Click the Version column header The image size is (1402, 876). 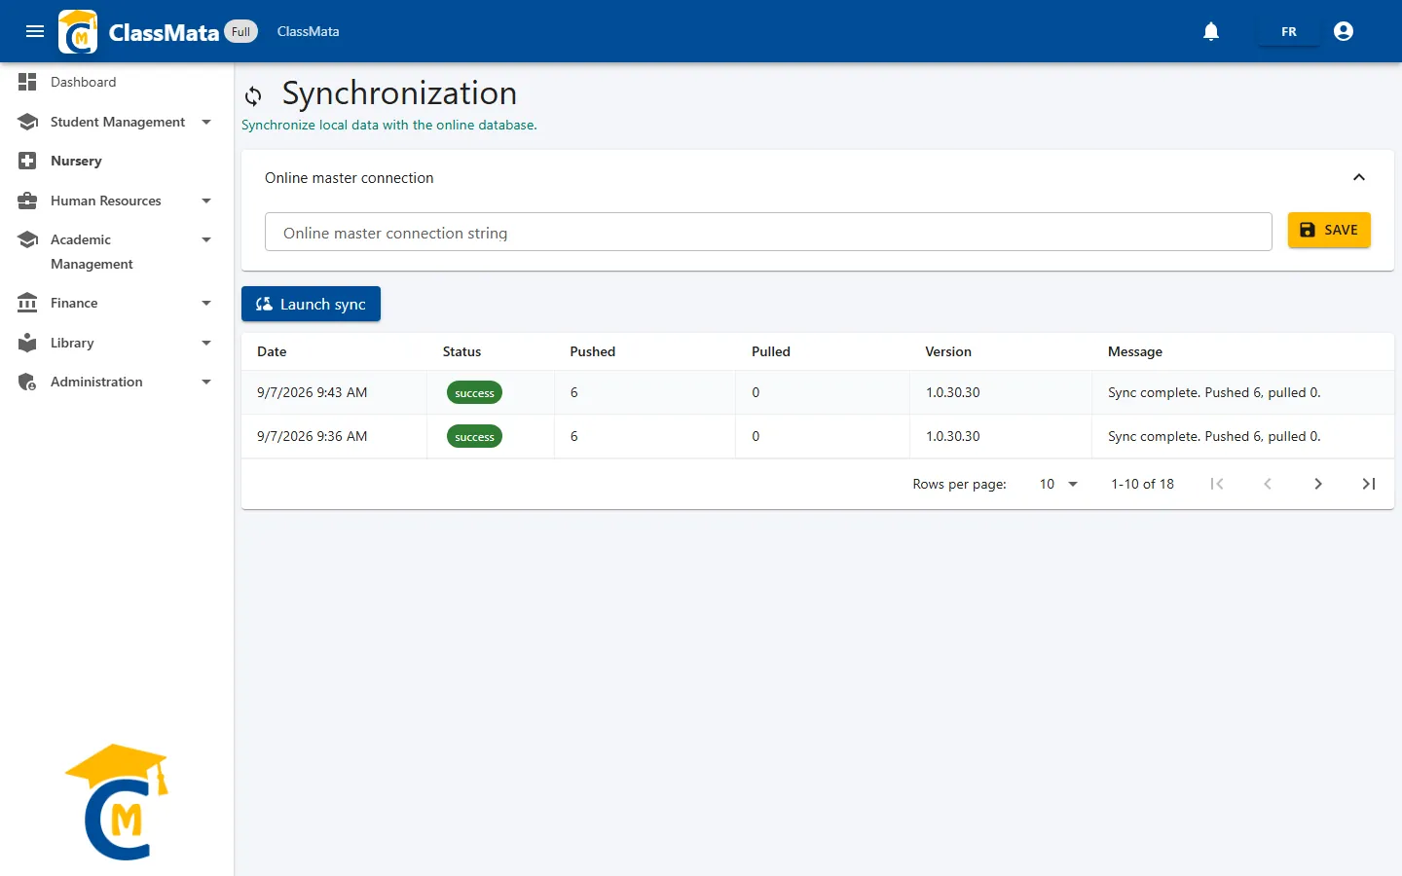948,351
